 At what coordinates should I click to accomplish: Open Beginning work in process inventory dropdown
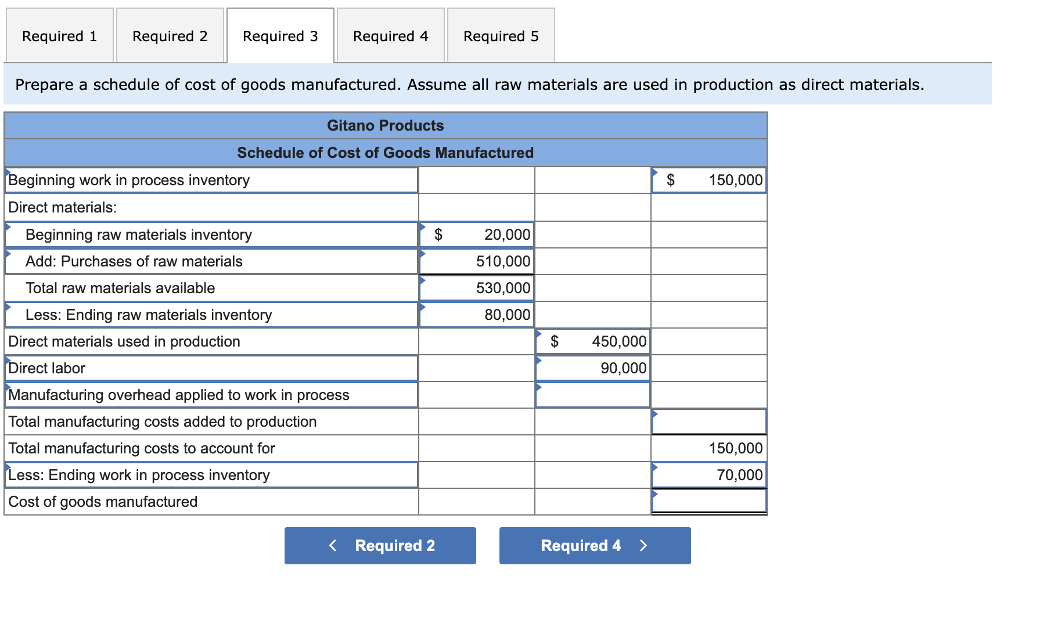(x=211, y=180)
